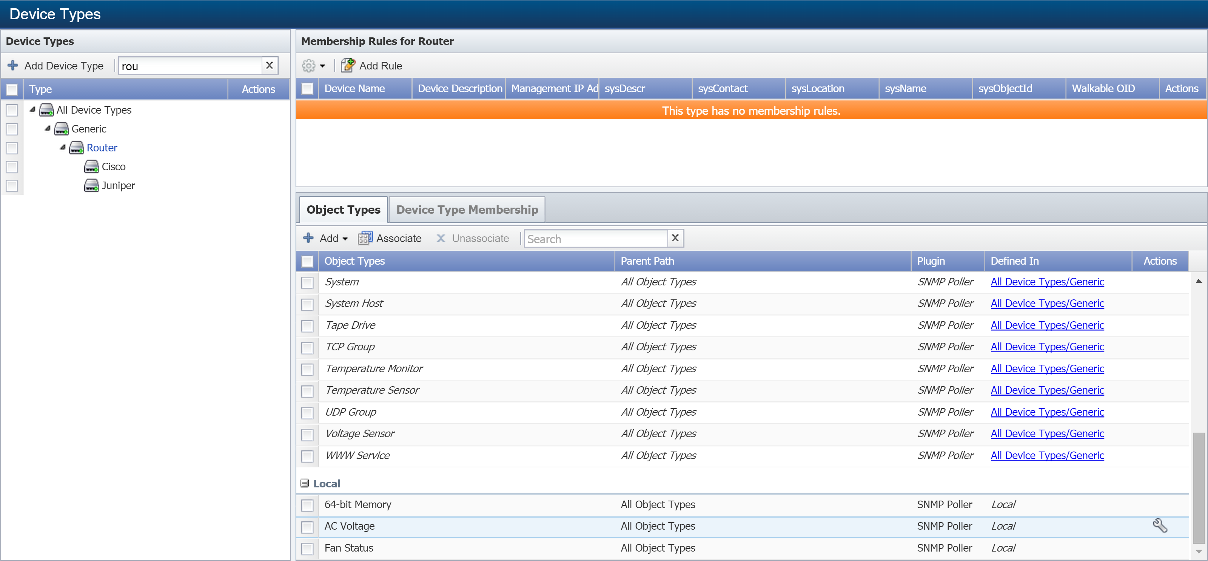Select the Cisco tree item
This screenshot has height=561, width=1208.
coord(114,166)
